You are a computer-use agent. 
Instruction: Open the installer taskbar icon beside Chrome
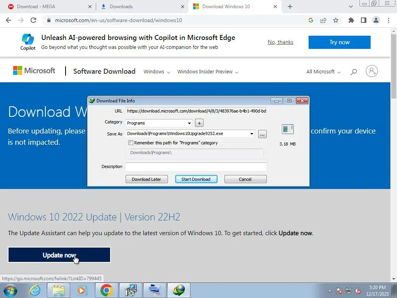pos(131,290)
